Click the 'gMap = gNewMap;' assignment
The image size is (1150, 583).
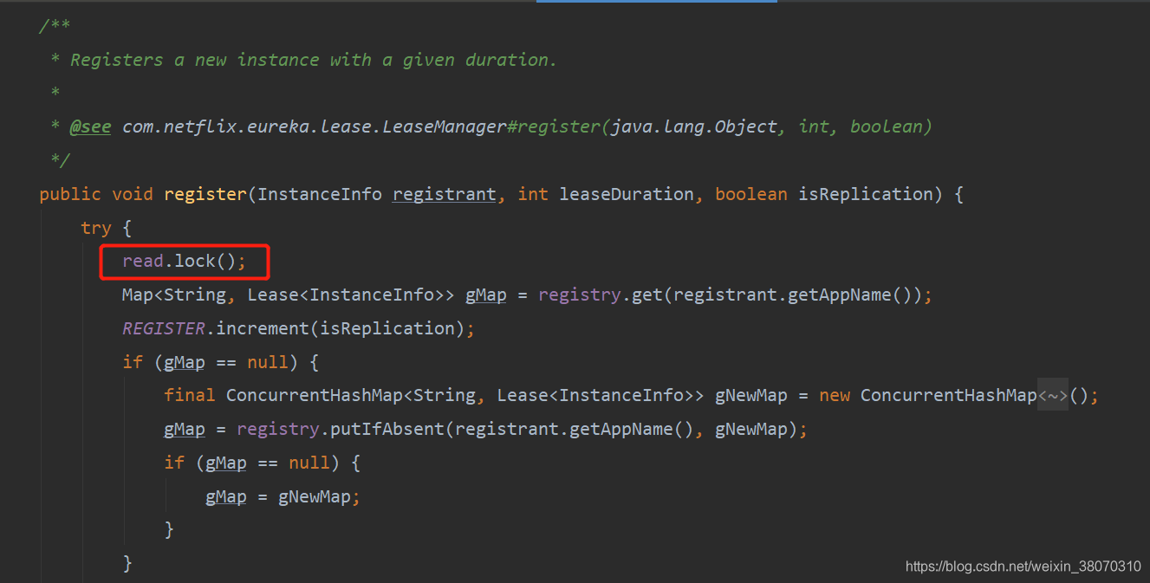pos(283,496)
